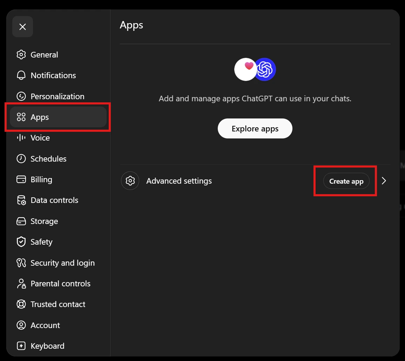Click the Explore apps button
Screen dimensions: 405x361
pos(255,128)
